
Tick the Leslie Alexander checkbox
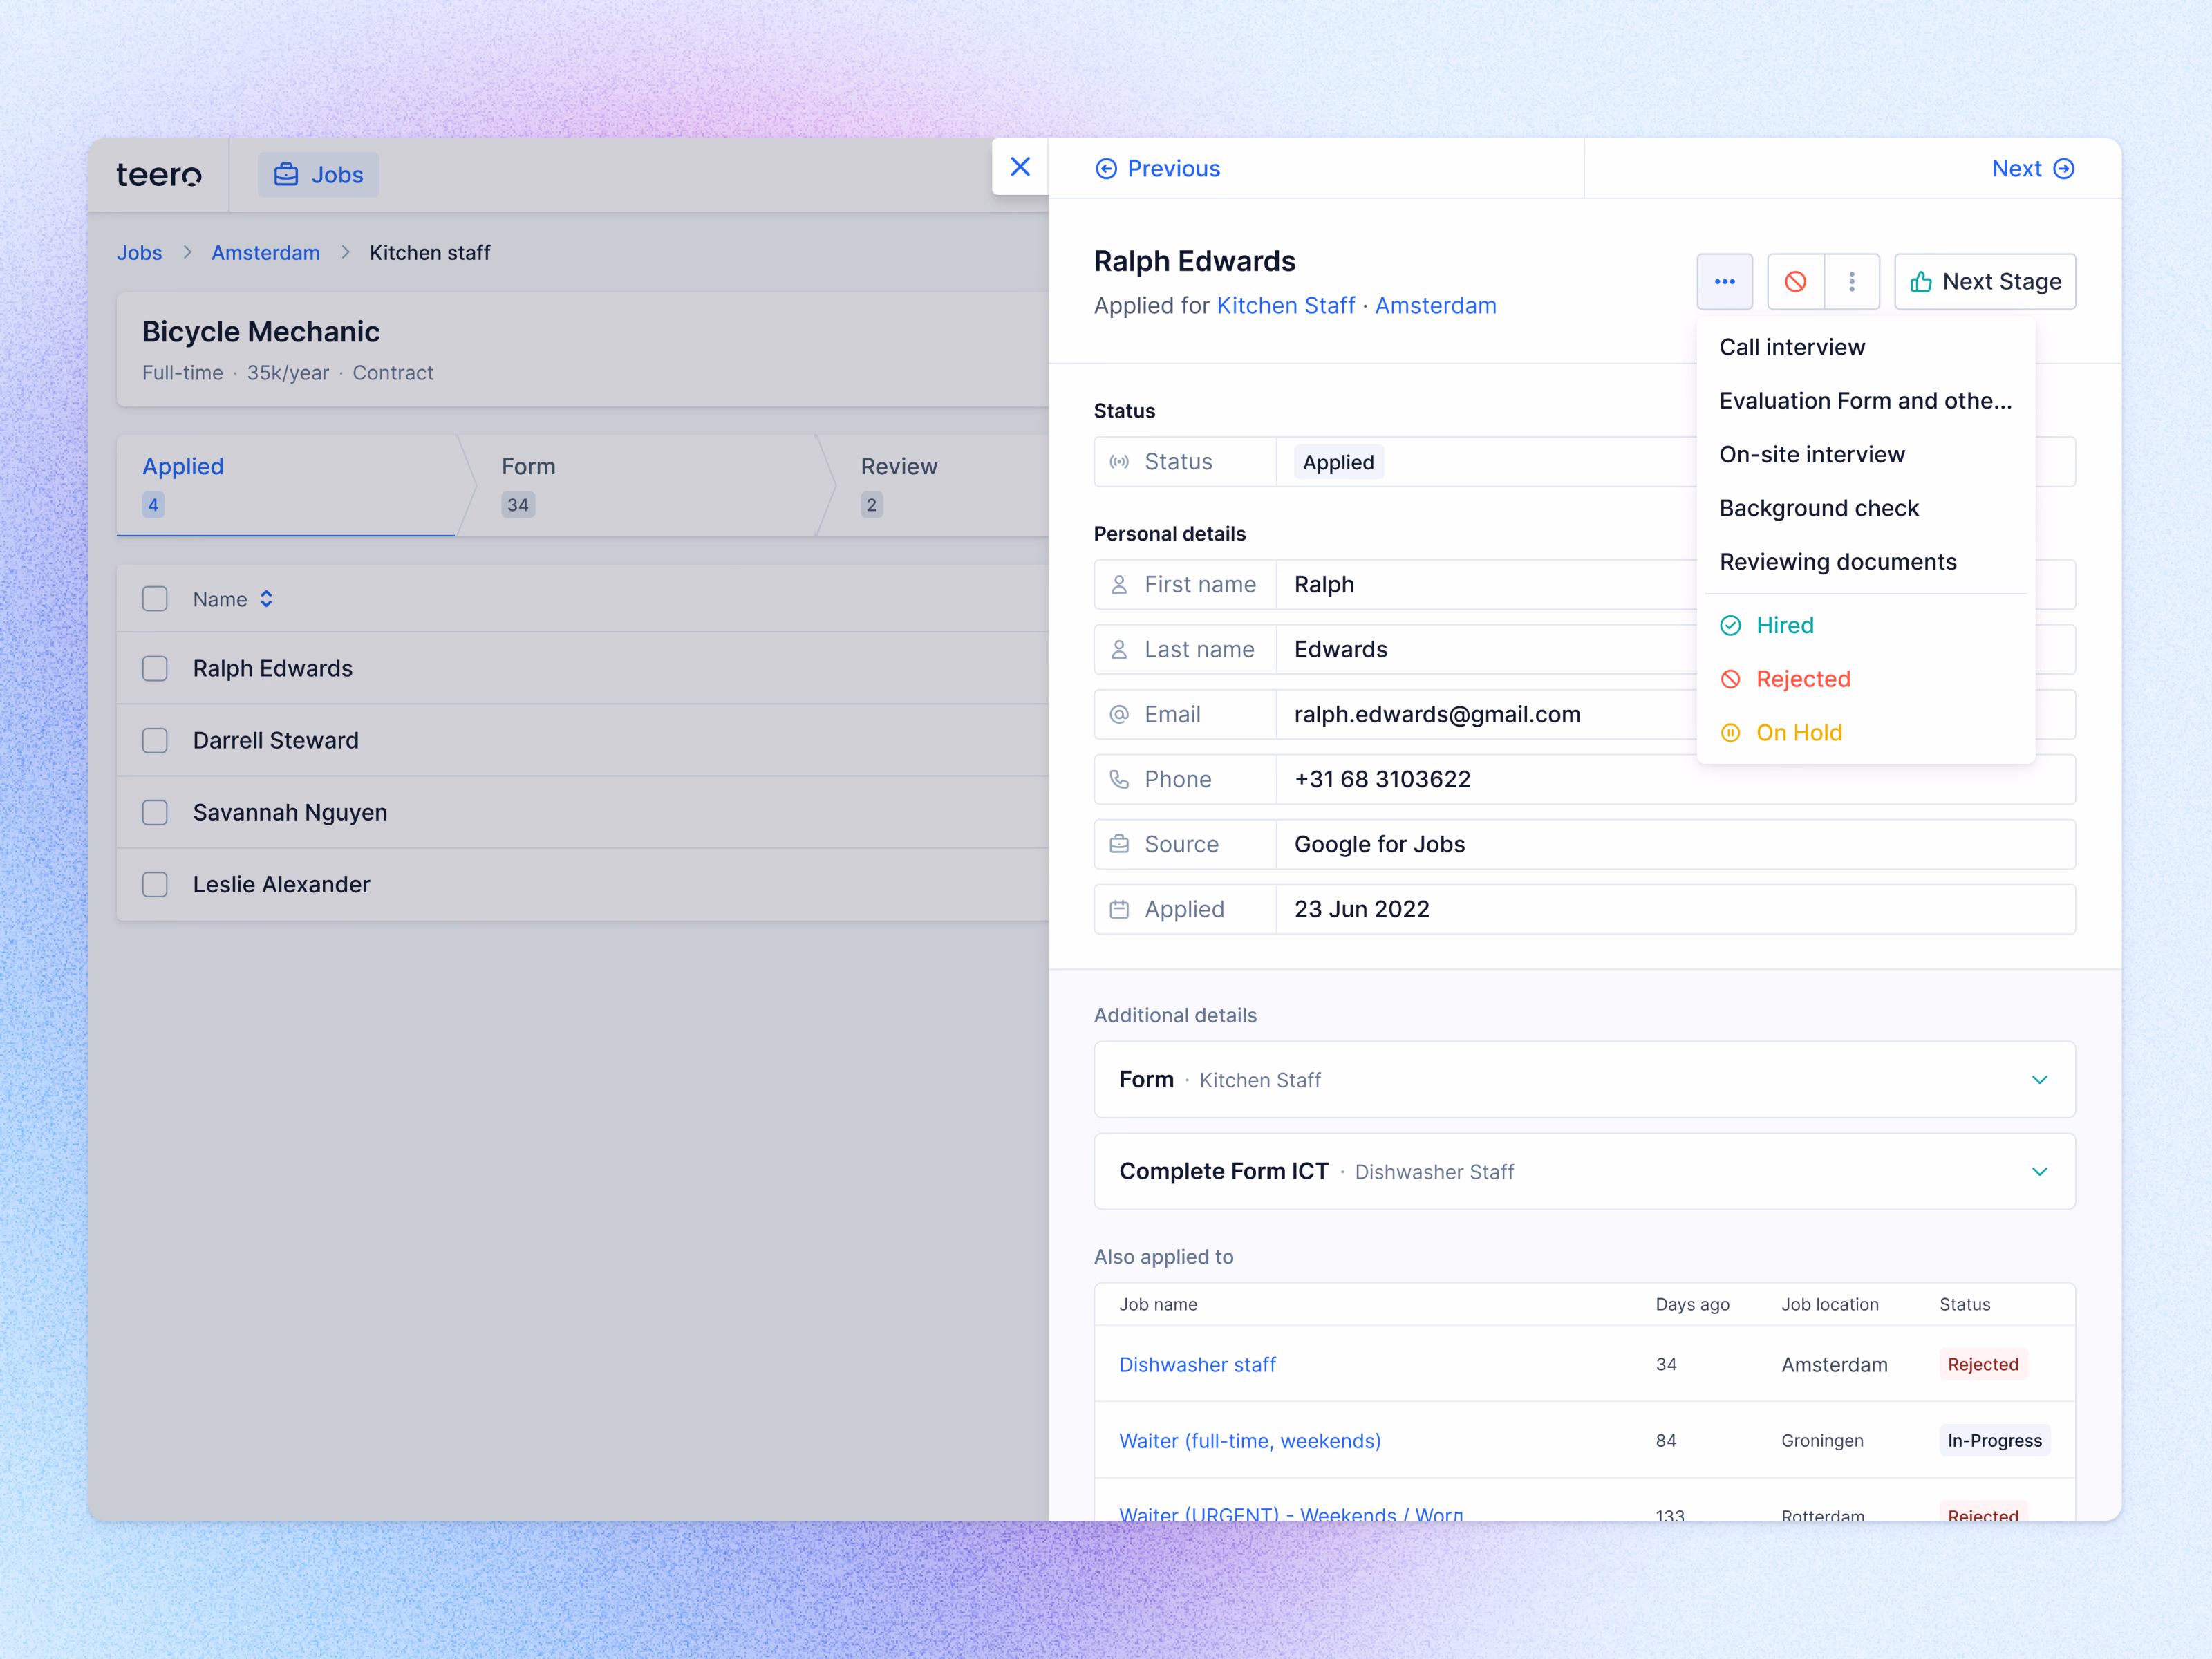click(x=155, y=885)
